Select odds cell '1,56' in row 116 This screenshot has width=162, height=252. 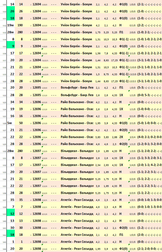pos(98,53)
